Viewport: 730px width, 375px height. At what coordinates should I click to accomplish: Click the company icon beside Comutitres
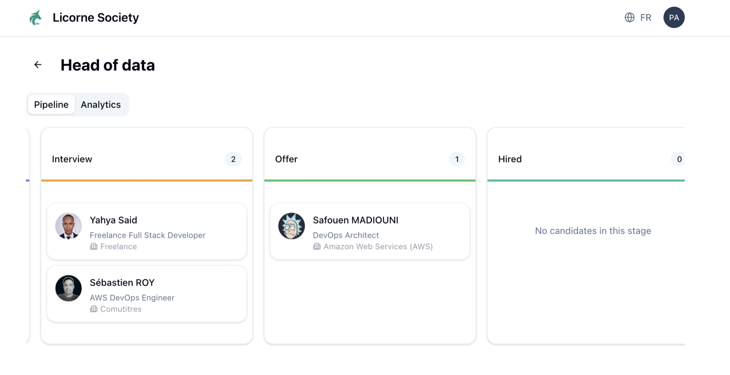93,309
